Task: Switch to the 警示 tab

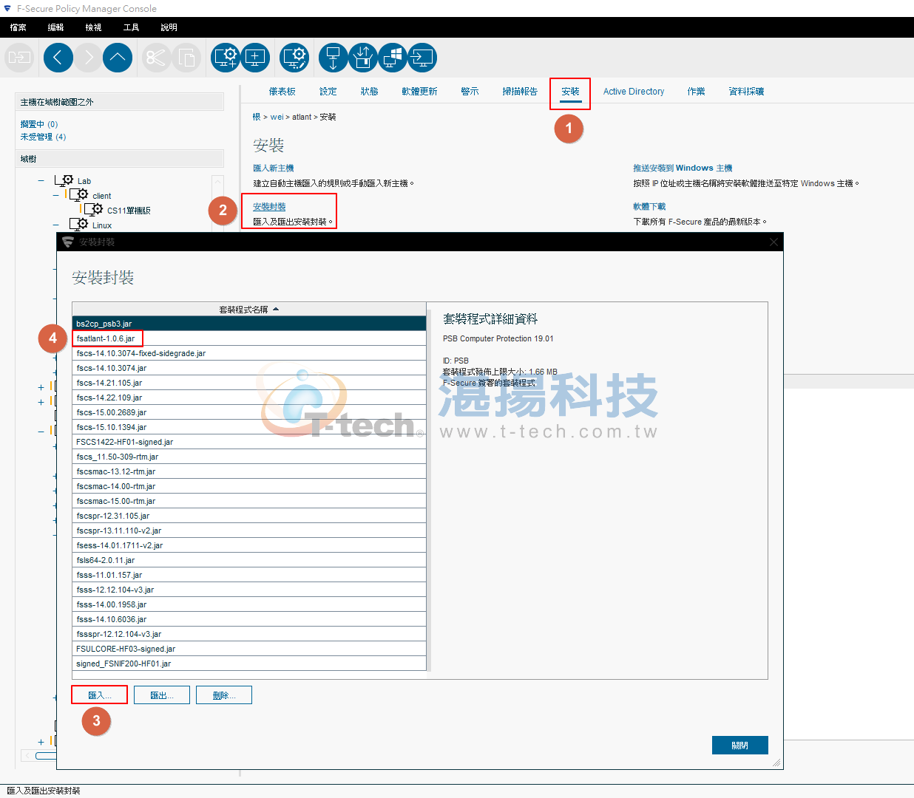Action: (x=470, y=92)
